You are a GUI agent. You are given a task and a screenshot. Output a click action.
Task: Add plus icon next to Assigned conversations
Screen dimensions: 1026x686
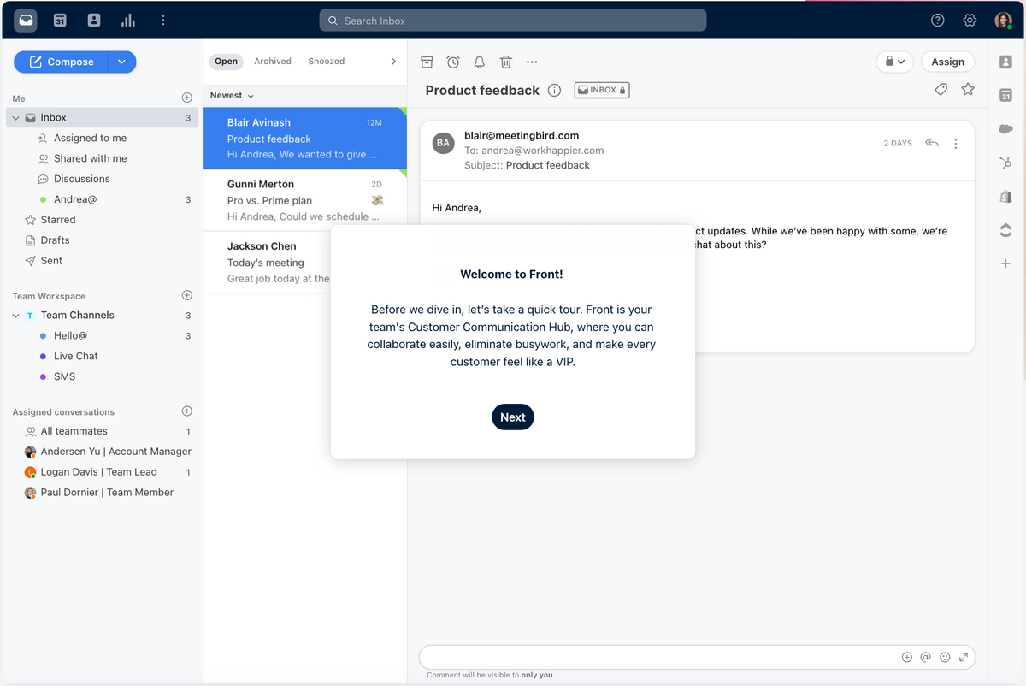187,411
